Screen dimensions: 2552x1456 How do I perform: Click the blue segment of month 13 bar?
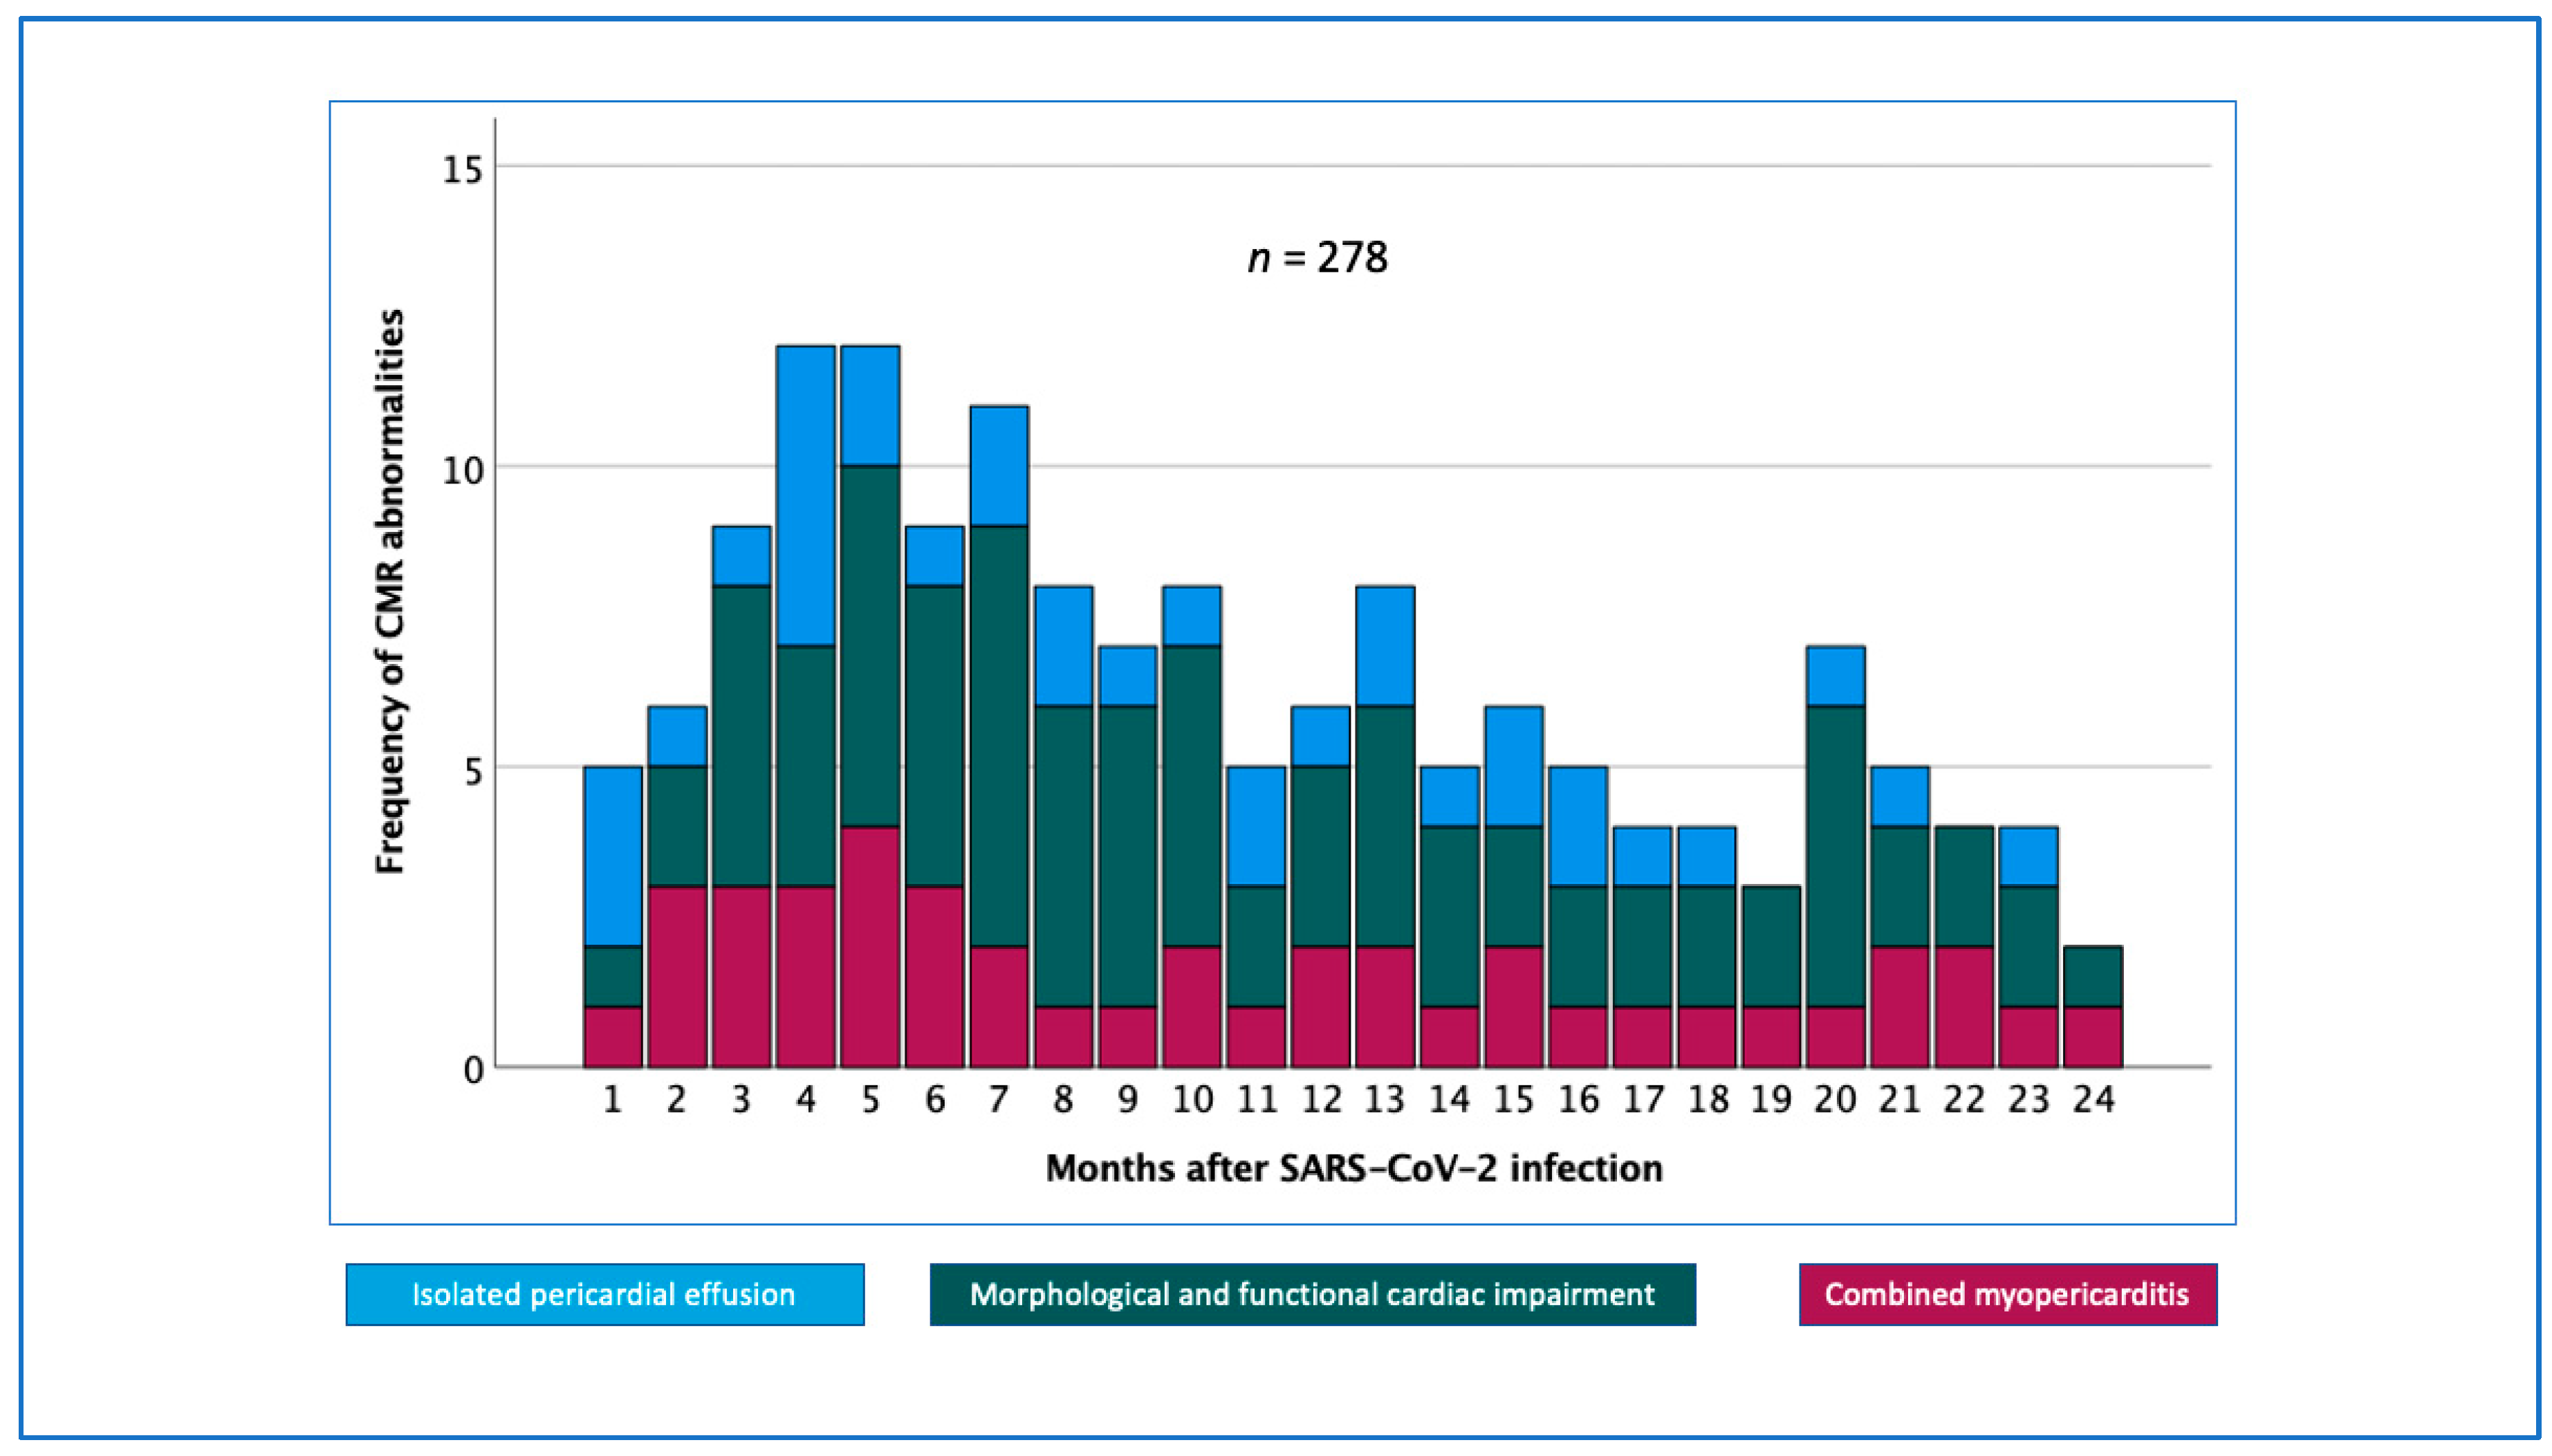tap(1385, 646)
